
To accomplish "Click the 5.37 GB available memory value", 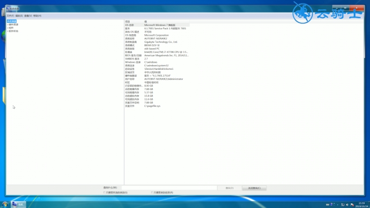I will (x=148, y=93).
